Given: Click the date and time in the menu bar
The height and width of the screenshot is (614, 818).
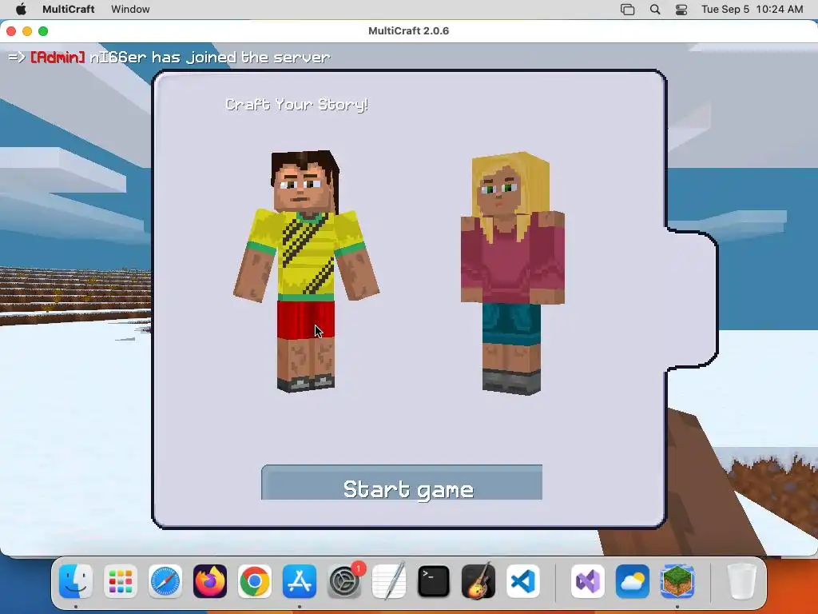Looking at the screenshot, I should [752, 10].
